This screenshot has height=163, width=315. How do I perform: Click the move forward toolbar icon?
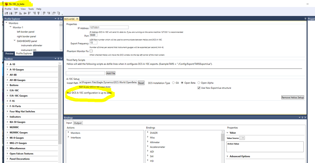6,13
